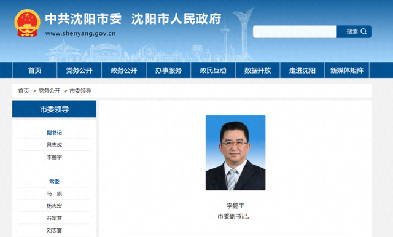Open the 新媒体矩阵 navigation tab
Viewport: 393px width, 237px height.
pos(347,70)
